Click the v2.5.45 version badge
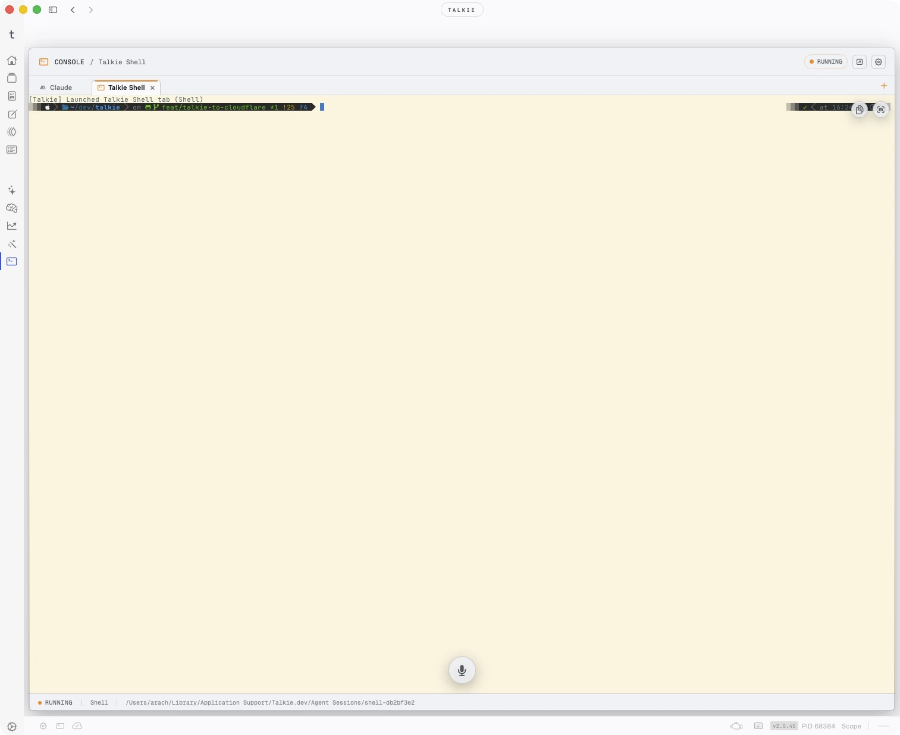 tap(784, 726)
